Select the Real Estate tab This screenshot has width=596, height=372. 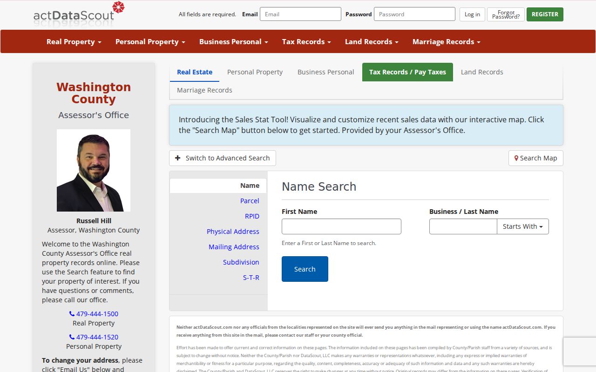(x=195, y=72)
